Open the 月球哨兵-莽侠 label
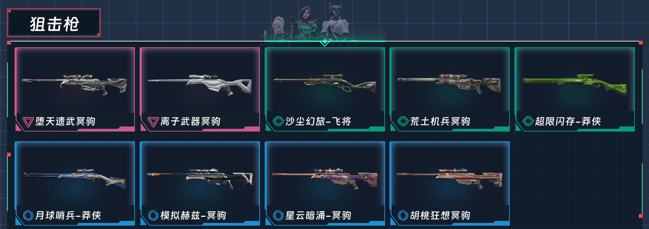Viewport: 649px width, 229px height. pos(68,215)
